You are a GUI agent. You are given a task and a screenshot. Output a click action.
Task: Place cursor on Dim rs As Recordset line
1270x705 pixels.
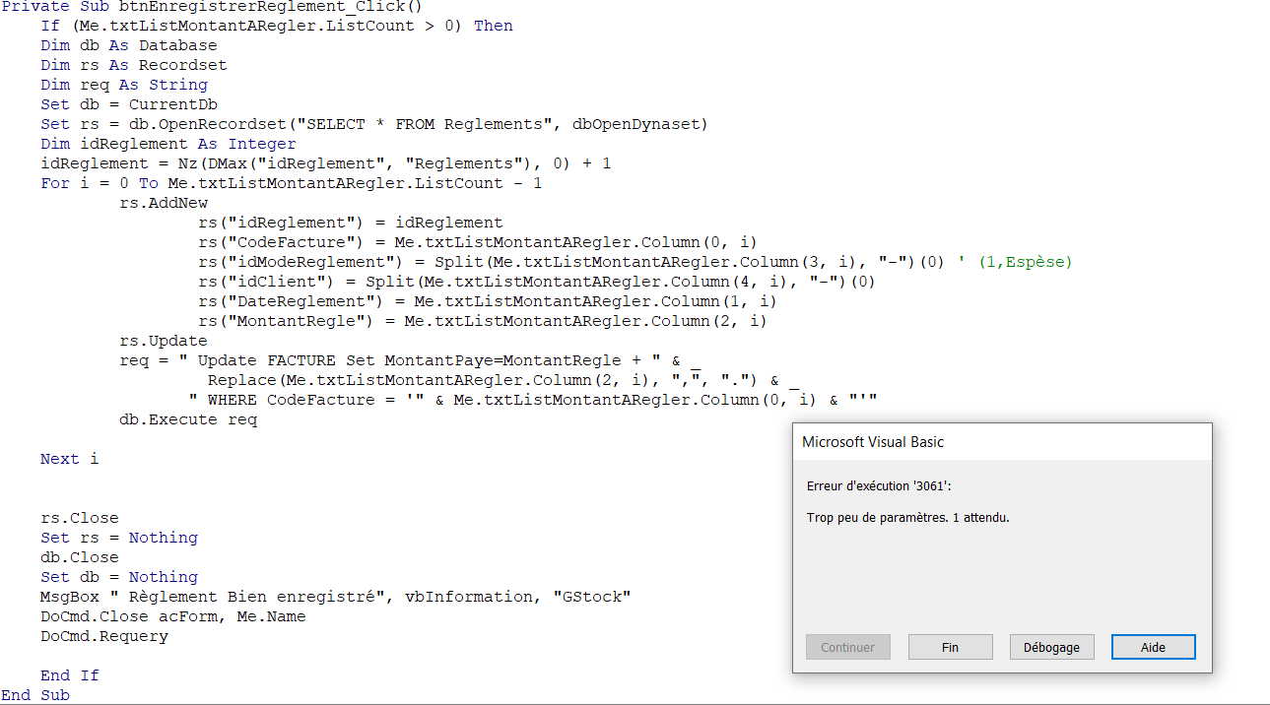[x=134, y=65]
